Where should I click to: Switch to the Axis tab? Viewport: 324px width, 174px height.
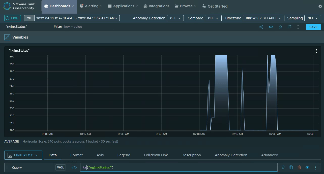pos(100,155)
